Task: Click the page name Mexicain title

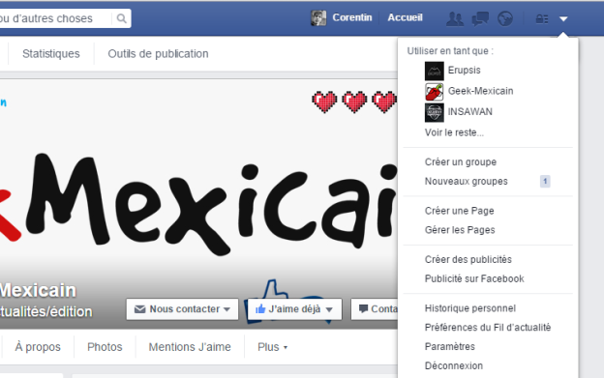Action: pos(38,290)
